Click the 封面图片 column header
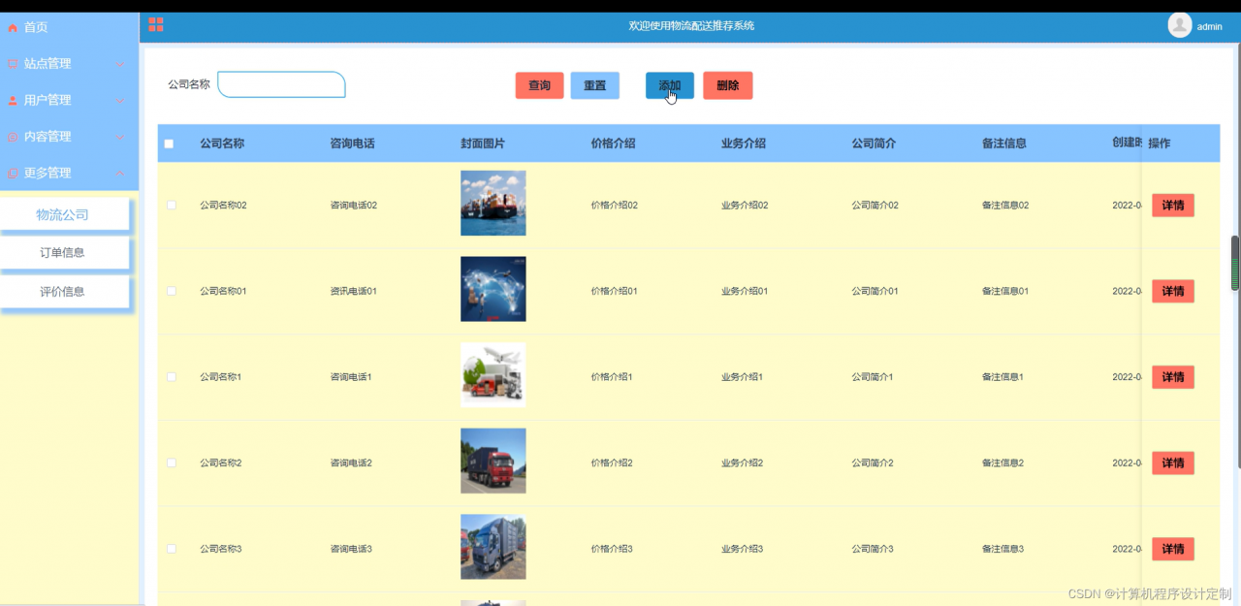Screen dimensions: 1241x606 483,144
